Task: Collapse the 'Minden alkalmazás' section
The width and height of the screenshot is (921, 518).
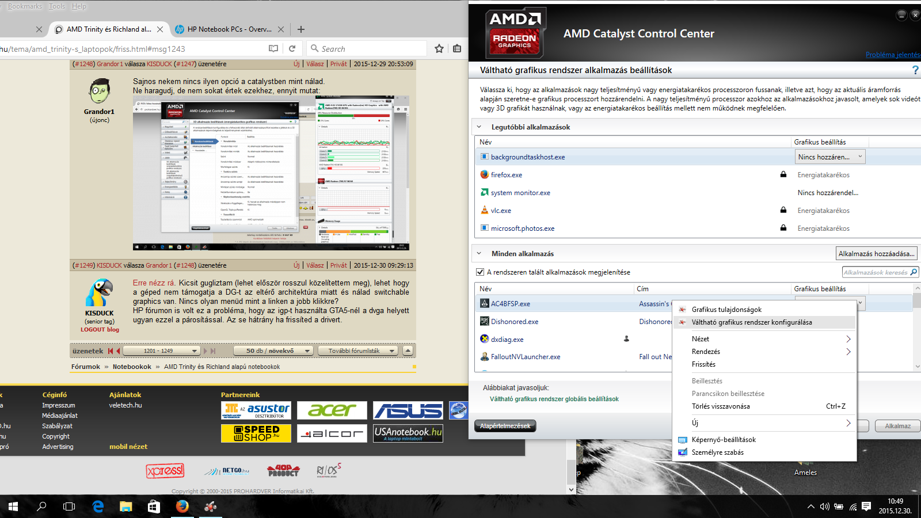Action: pyautogui.click(x=479, y=253)
